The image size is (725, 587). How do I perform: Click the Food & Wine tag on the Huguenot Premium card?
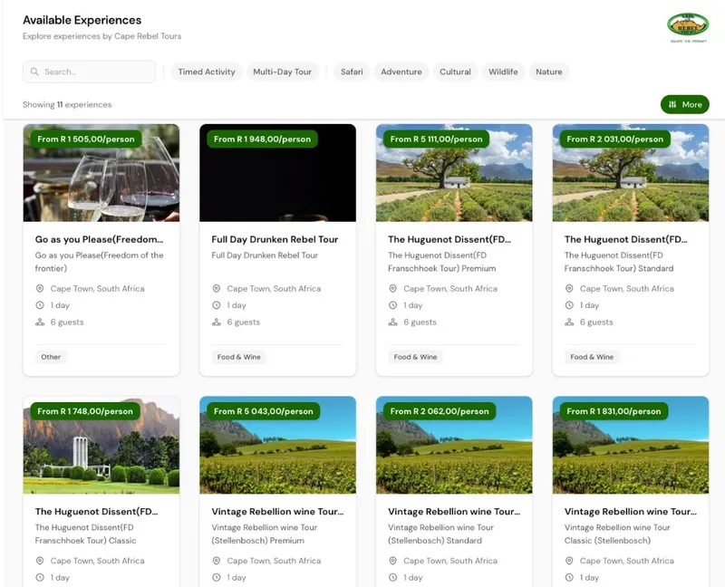[x=414, y=357]
